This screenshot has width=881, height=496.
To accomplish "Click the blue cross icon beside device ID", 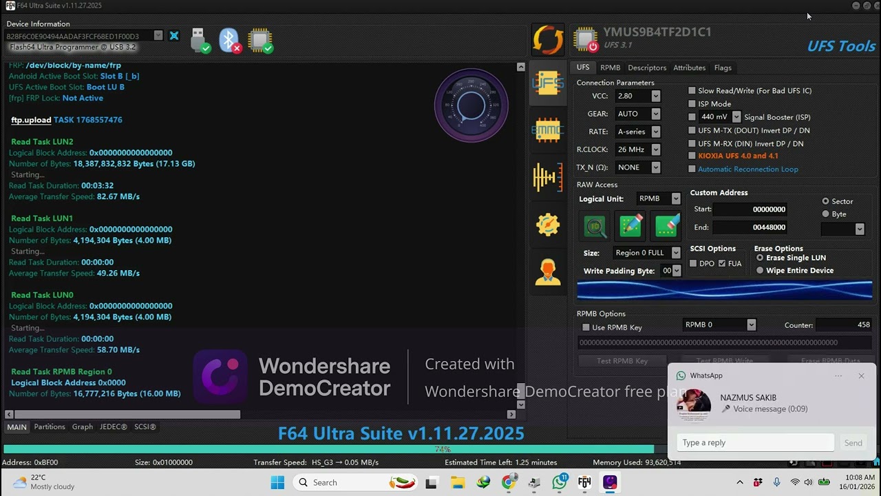I will coord(174,36).
